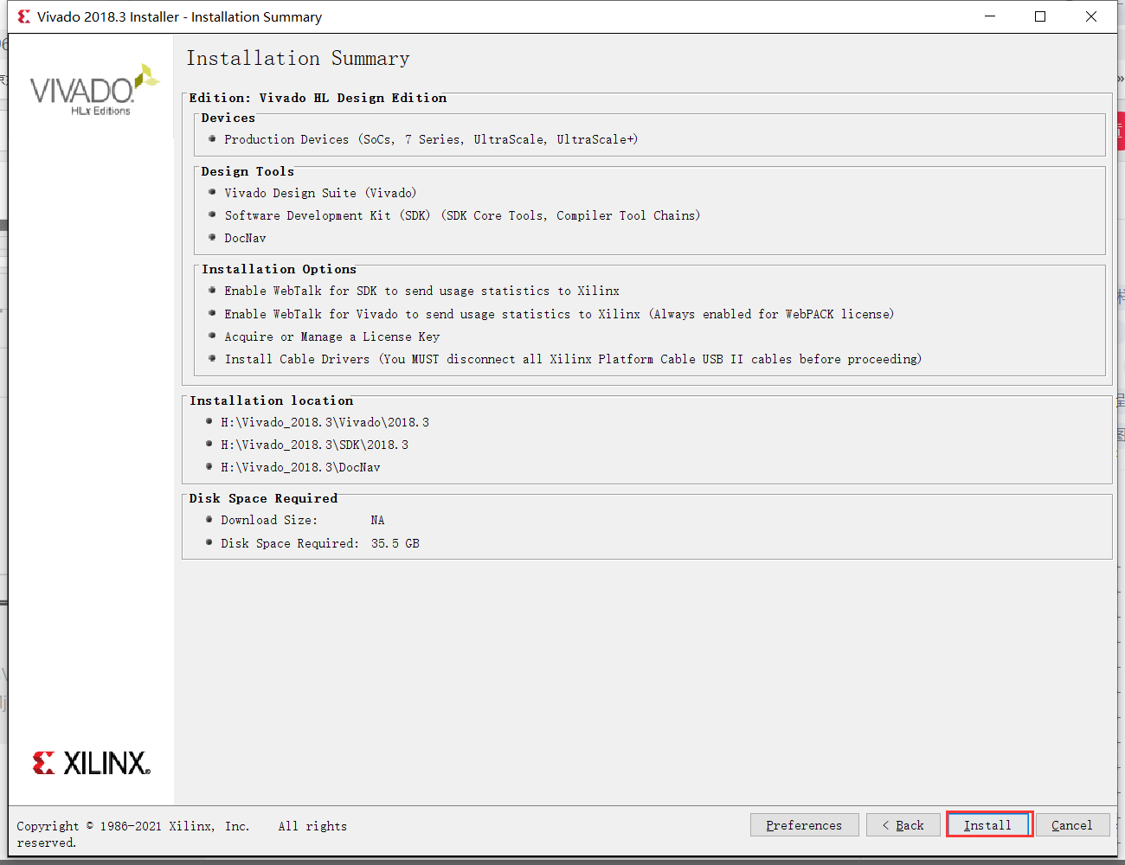Maximize the Vivado installer window
Viewport: 1125px width, 865px height.
tap(1040, 16)
